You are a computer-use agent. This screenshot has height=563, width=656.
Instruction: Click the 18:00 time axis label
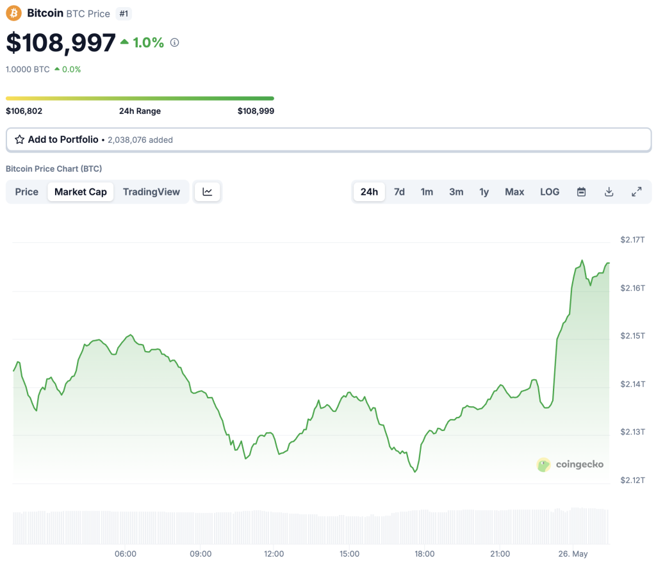click(x=425, y=554)
